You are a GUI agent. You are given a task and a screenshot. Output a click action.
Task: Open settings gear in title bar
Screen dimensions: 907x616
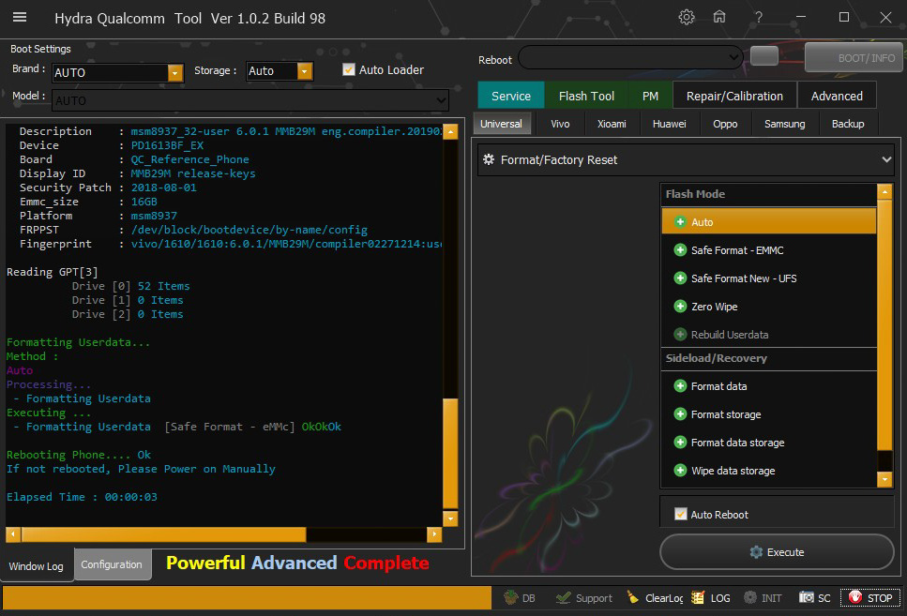click(687, 18)
